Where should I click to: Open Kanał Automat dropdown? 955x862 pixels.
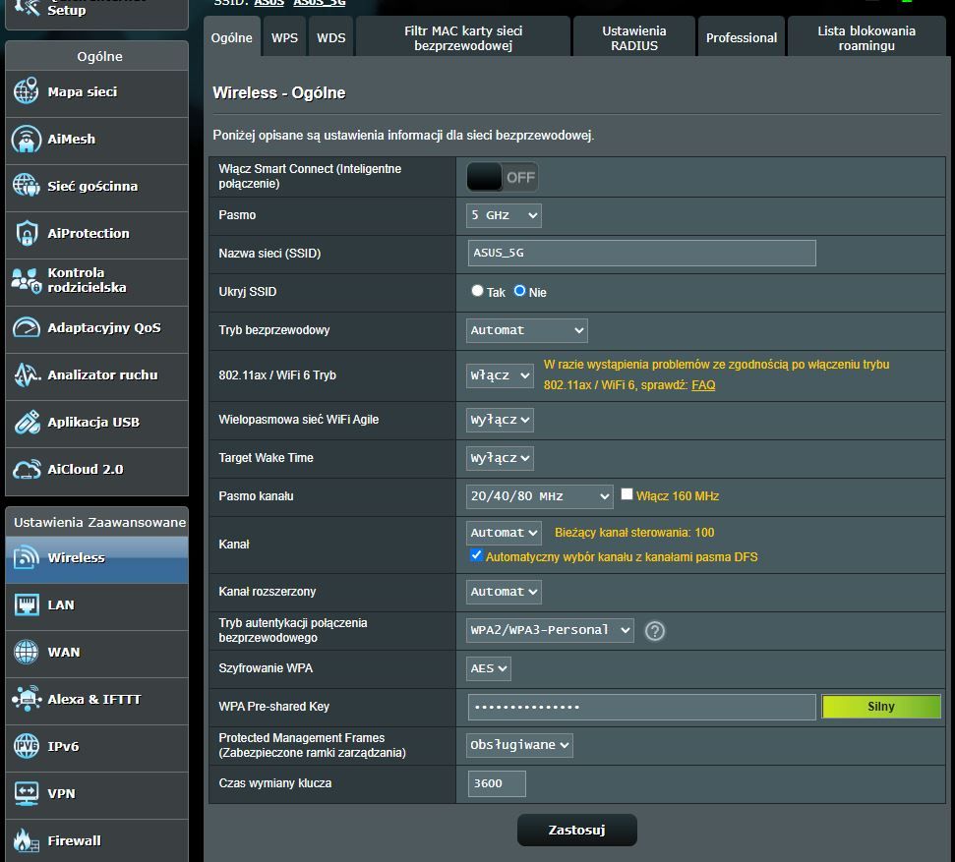[x=504, y=533]
